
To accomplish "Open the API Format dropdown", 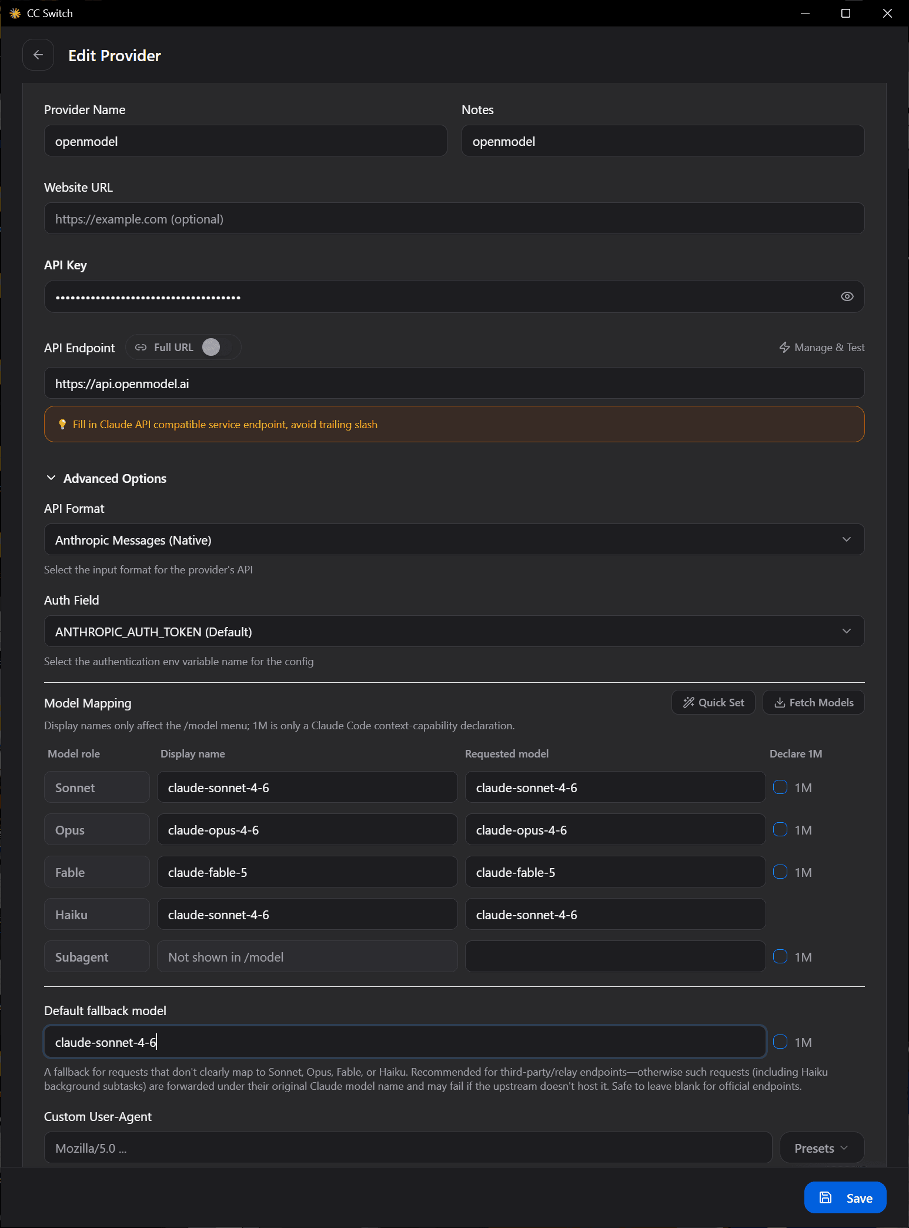I will coord(454,539).
